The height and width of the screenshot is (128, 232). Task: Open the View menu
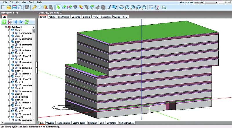tap(24, 2)
